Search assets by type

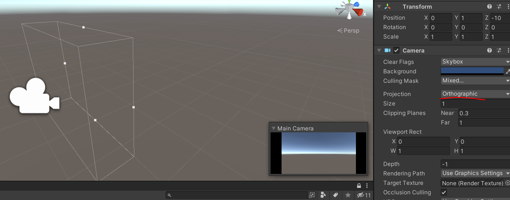point(323,195)
